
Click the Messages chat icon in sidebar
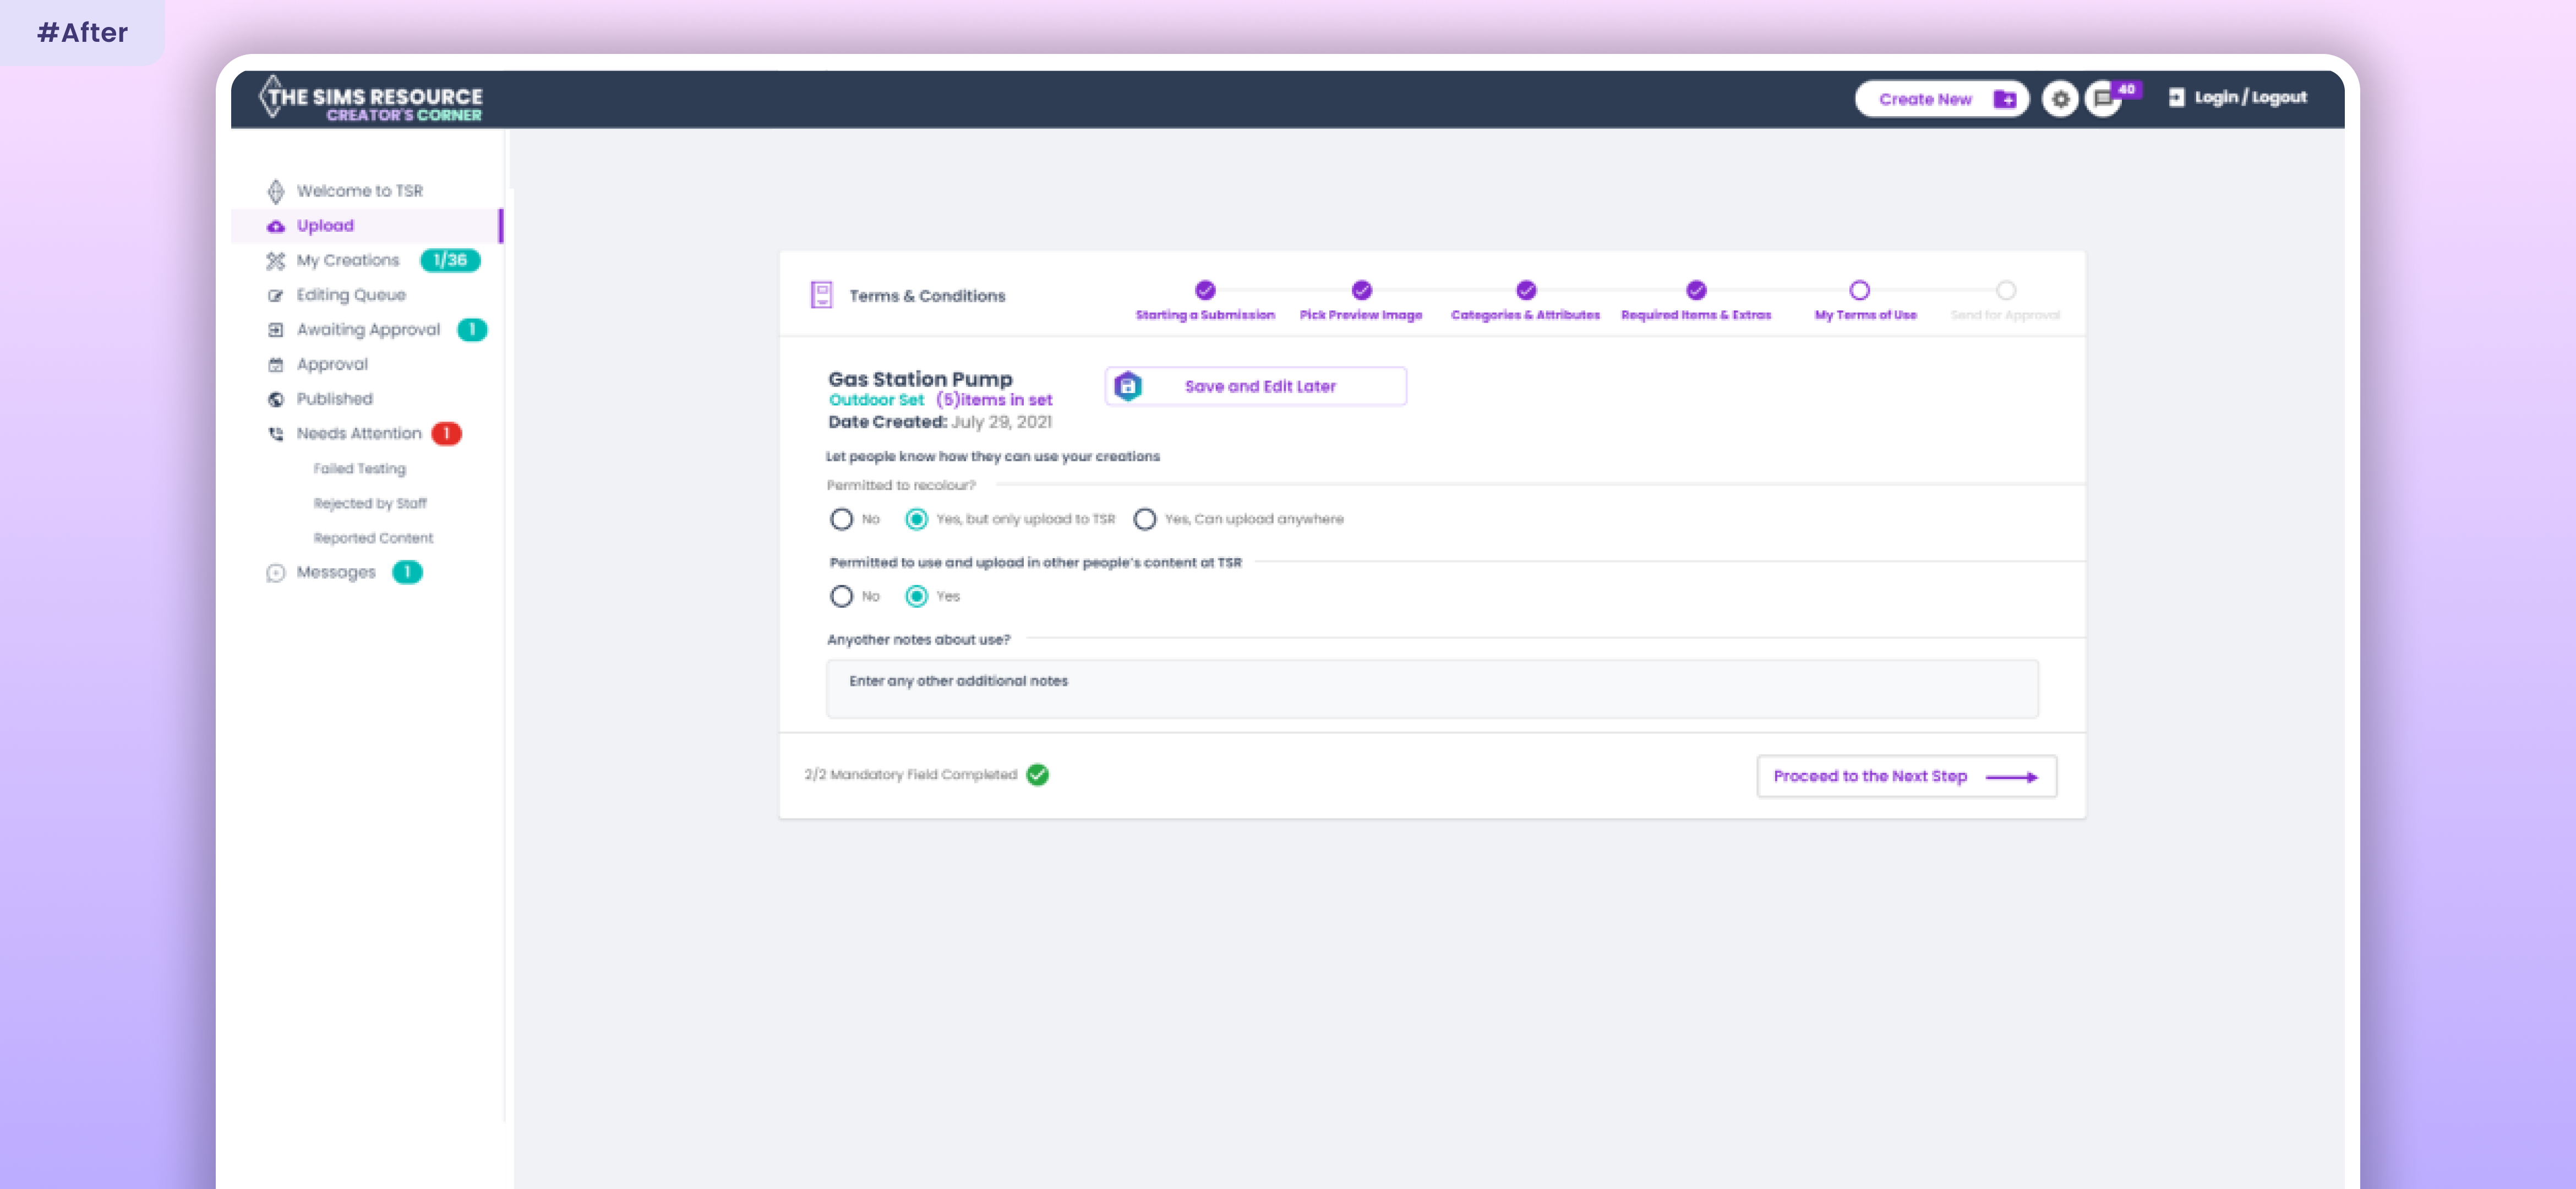pos(276,573)
